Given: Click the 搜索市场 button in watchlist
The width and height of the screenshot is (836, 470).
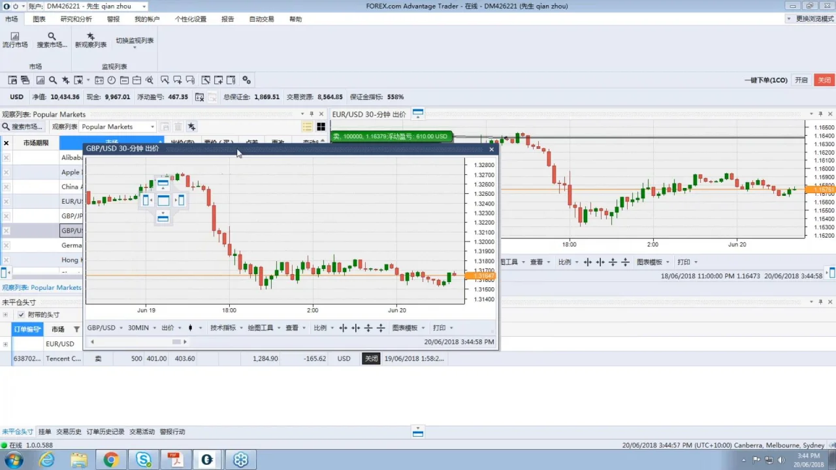Looking at the screenshot, I should (x=23, y=127).
